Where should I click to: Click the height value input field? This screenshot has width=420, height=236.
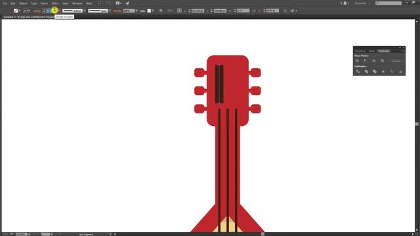[x=272, y=10]
